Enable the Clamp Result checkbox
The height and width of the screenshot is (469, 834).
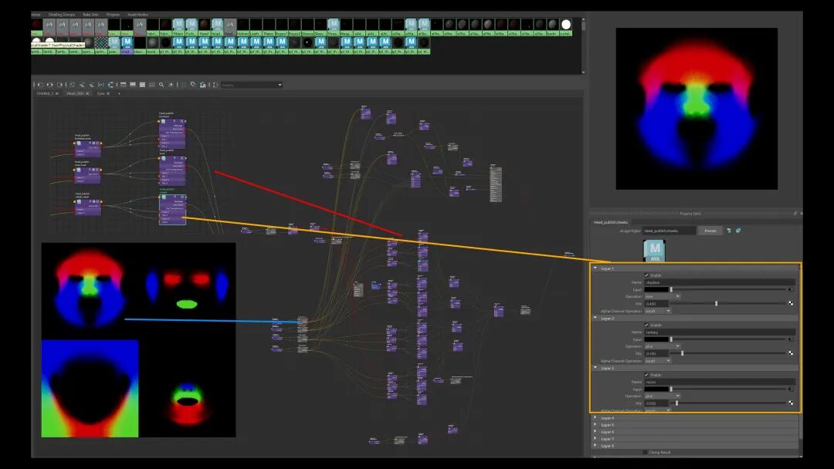point(645,453)
